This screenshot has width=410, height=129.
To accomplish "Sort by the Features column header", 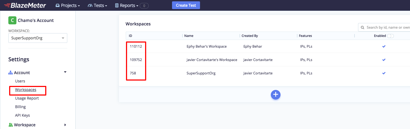I will (x=305, y=36).
